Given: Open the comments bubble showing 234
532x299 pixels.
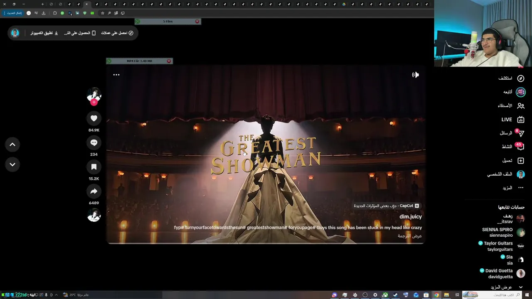Looking at the screenshot, I should [94, 142].
